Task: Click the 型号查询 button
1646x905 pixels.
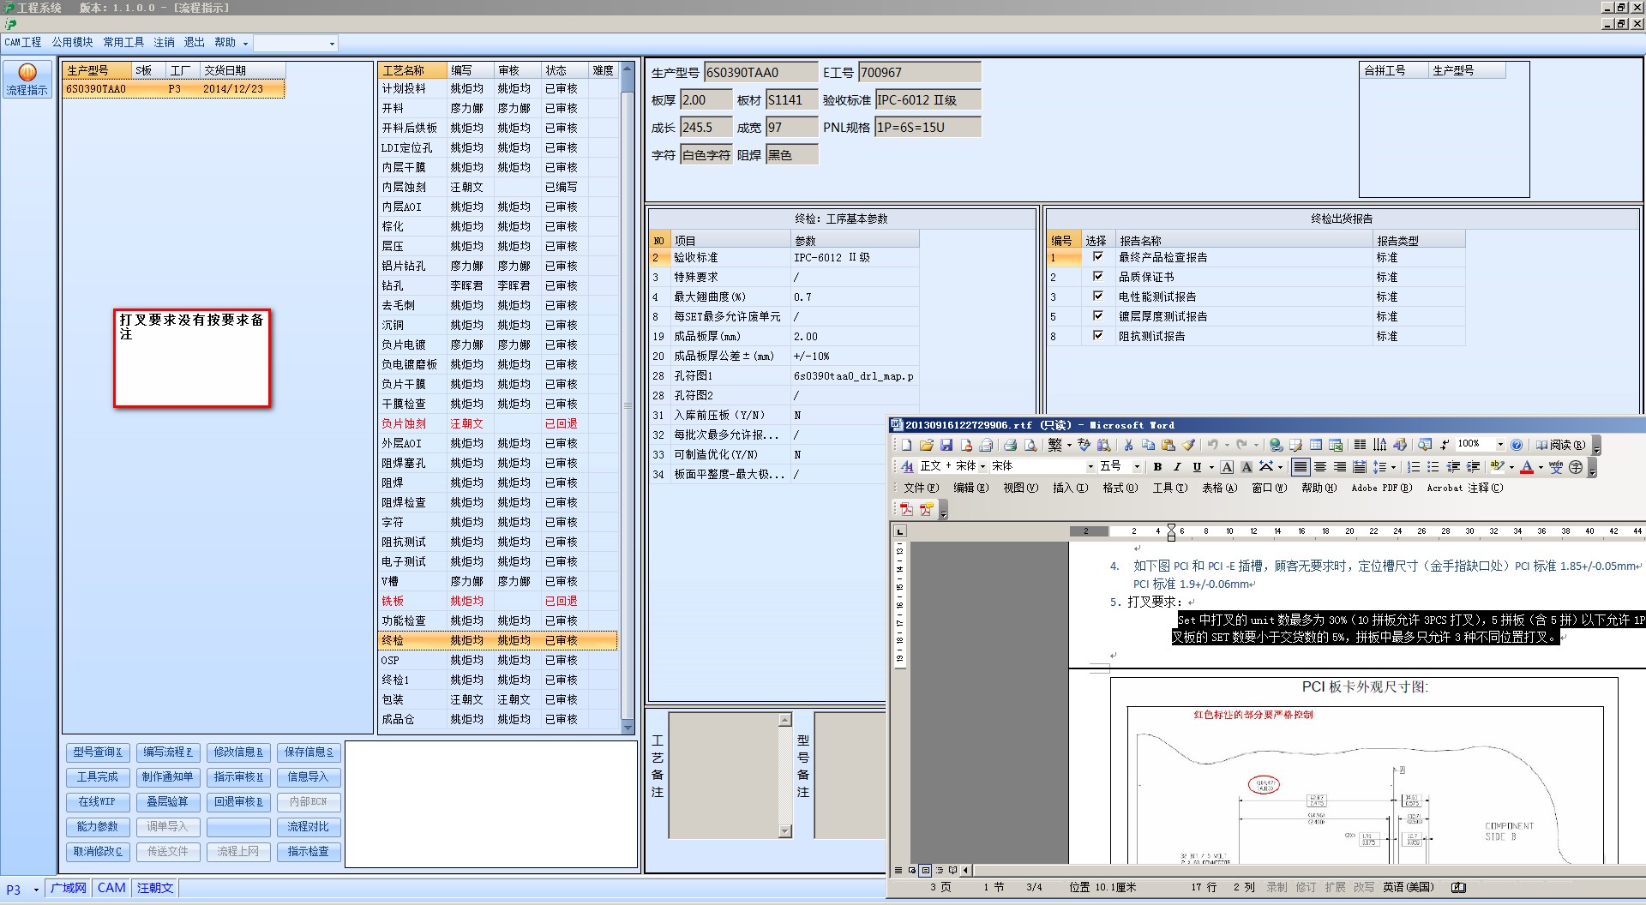Action: [98, 752]
